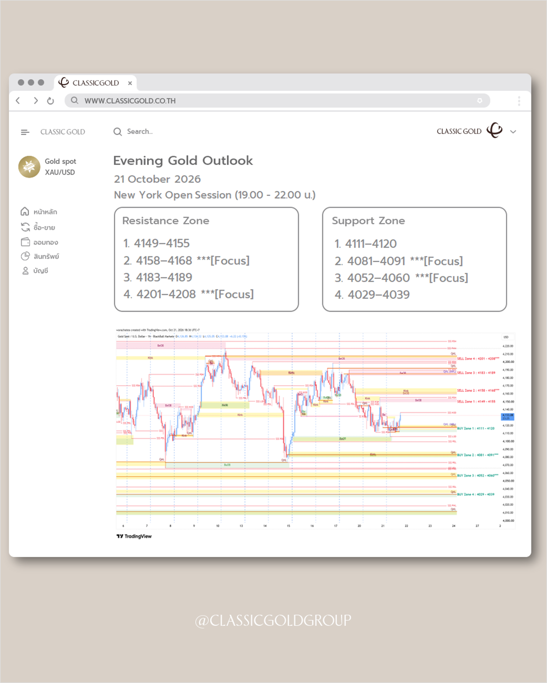
Task: Click the browser forward arrow
Action: click(36, 100)
